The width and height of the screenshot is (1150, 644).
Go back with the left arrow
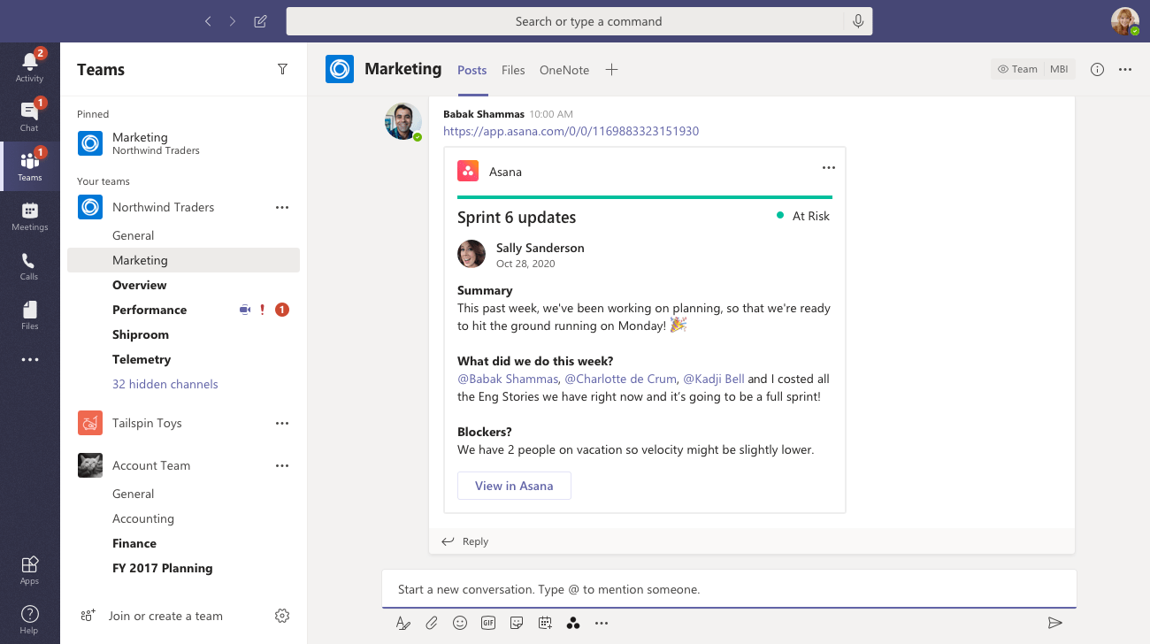coord(208,21)
